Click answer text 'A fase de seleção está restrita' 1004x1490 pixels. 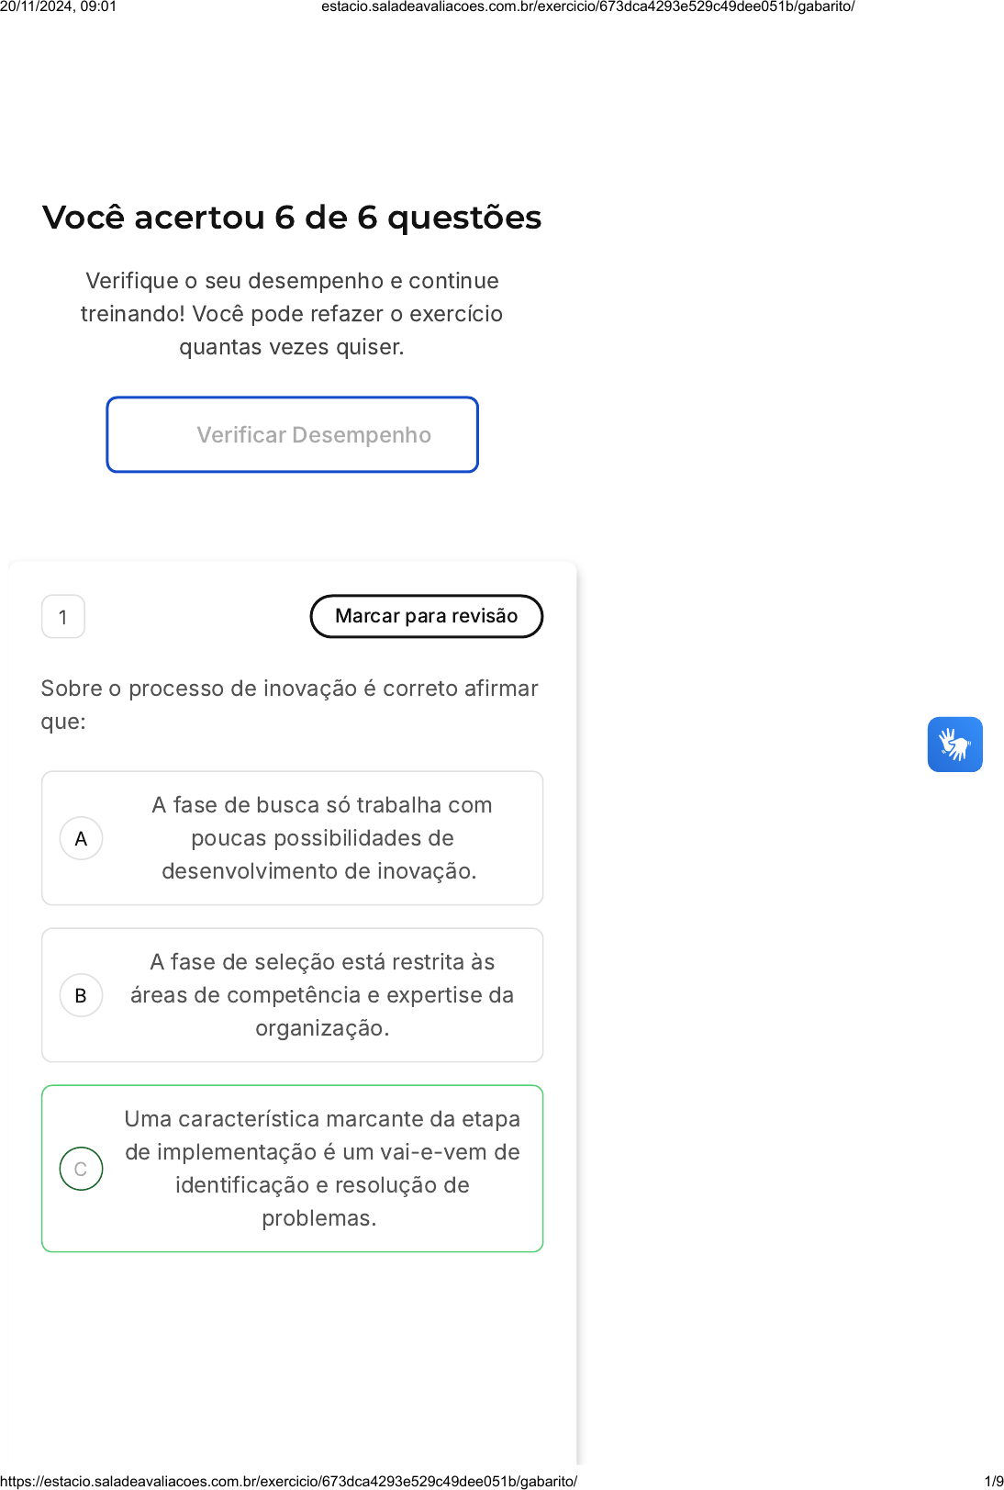[321, 962]
